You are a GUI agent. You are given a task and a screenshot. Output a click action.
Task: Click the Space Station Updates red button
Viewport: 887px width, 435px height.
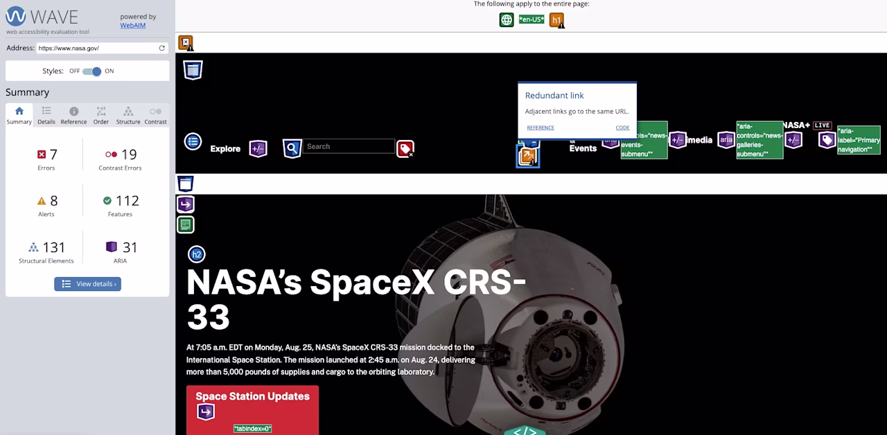[252, 410]
